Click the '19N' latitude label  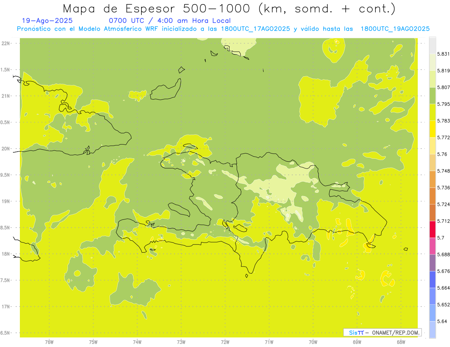click(x=6, y=201)
